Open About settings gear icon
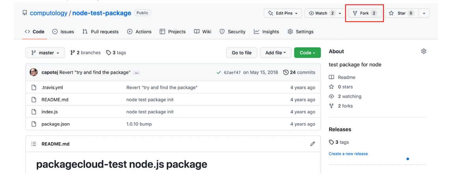This screenshot has height=185, width=473. click(424, 51)
